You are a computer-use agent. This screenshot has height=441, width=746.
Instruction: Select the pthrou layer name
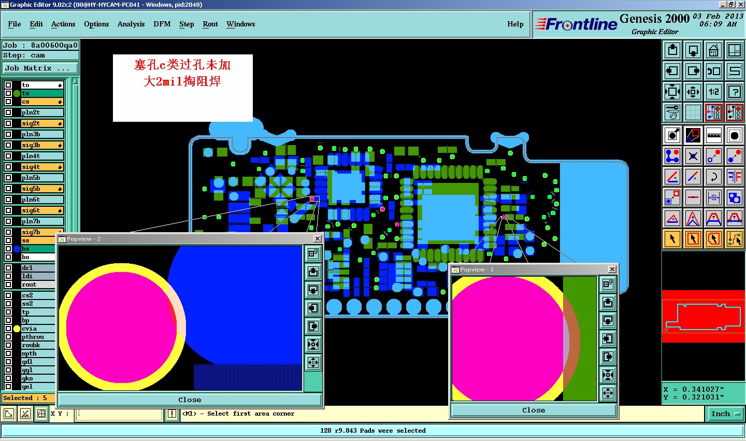pos(38,337)
